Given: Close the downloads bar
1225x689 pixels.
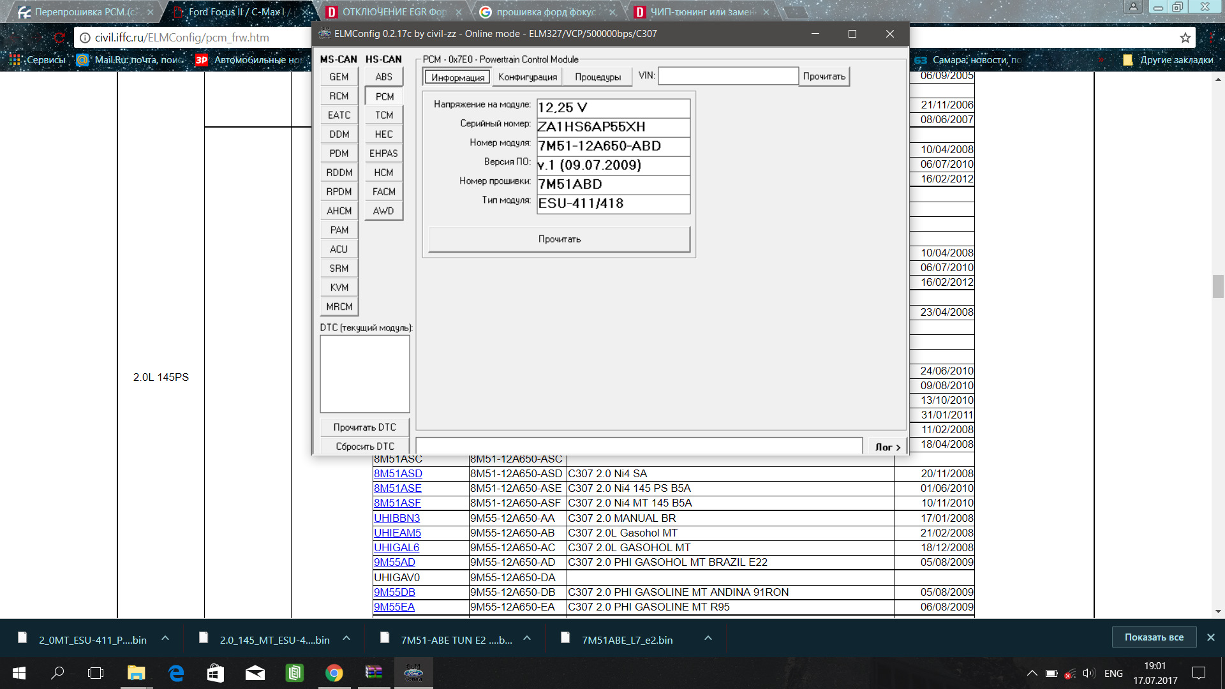Looking at the screenshot, I should point(1210,637).
